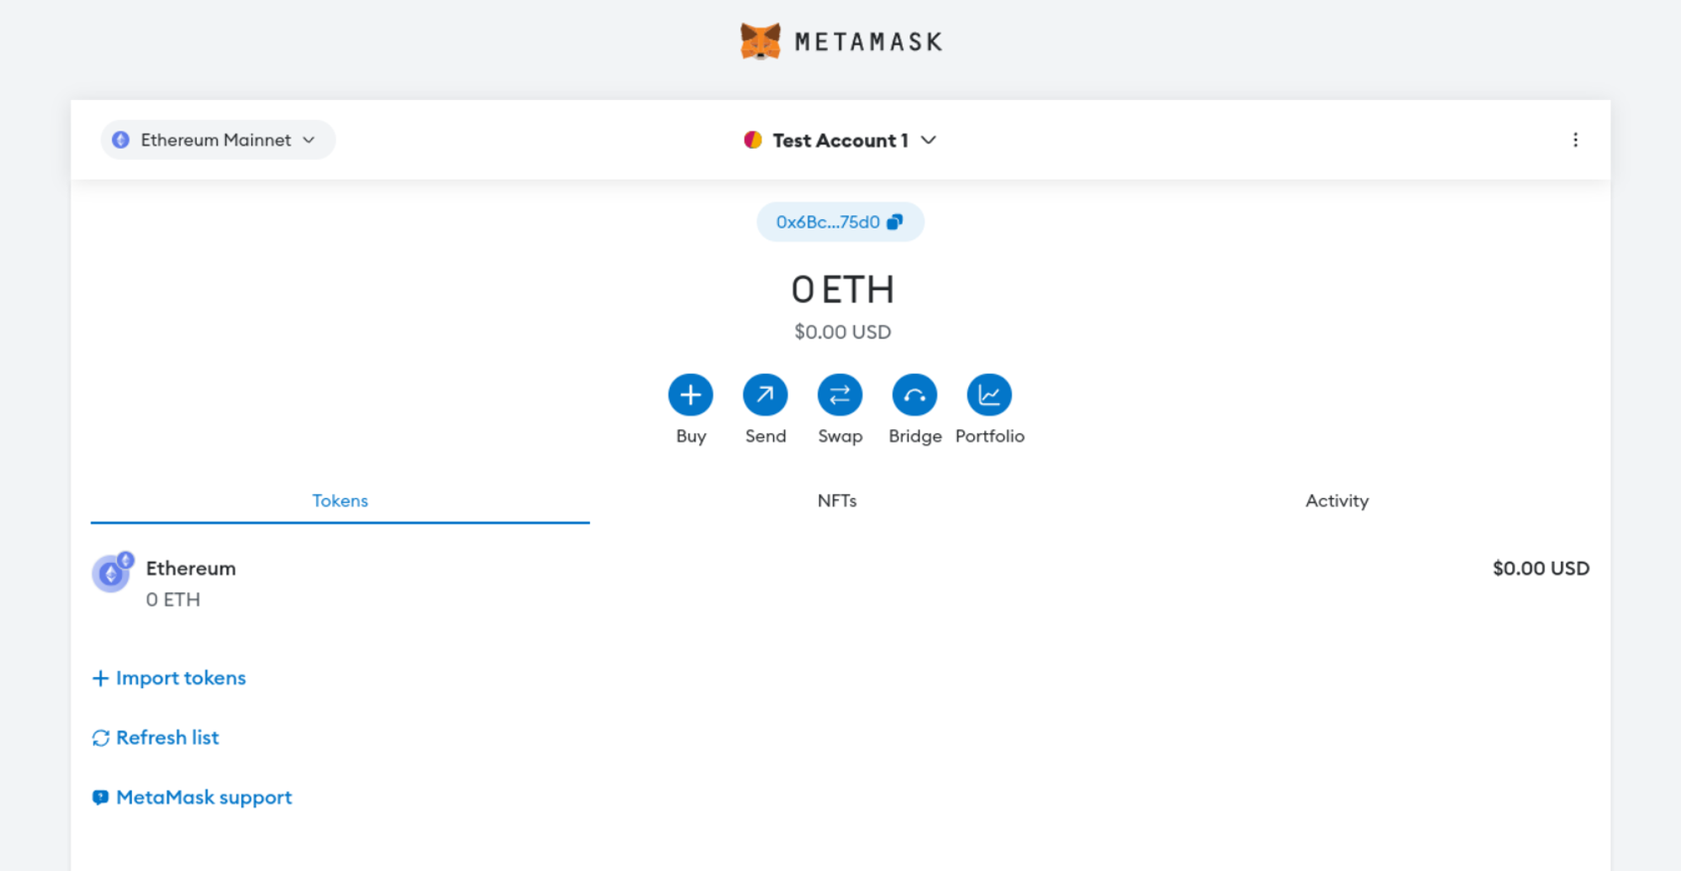Switch to the Activity tab
1681x871 pixels.
click(1336, 501)
